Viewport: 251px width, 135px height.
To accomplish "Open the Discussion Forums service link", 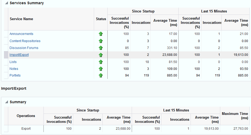I will pos(24,48).
